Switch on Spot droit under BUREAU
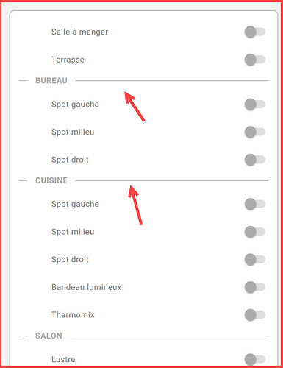The width and height of the screenshot is (283, 368). (255, 160)
